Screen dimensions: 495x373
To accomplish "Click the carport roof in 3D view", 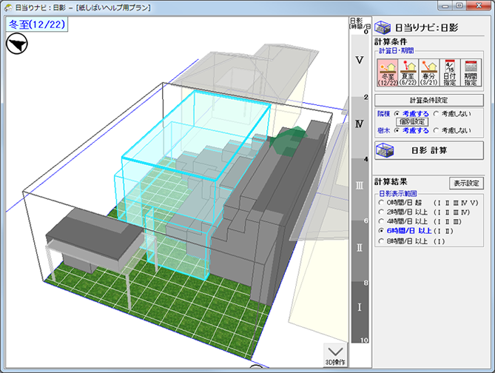I will 95,234.
